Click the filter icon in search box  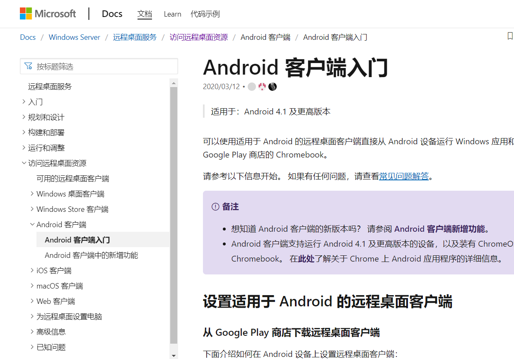coord(28,66)
